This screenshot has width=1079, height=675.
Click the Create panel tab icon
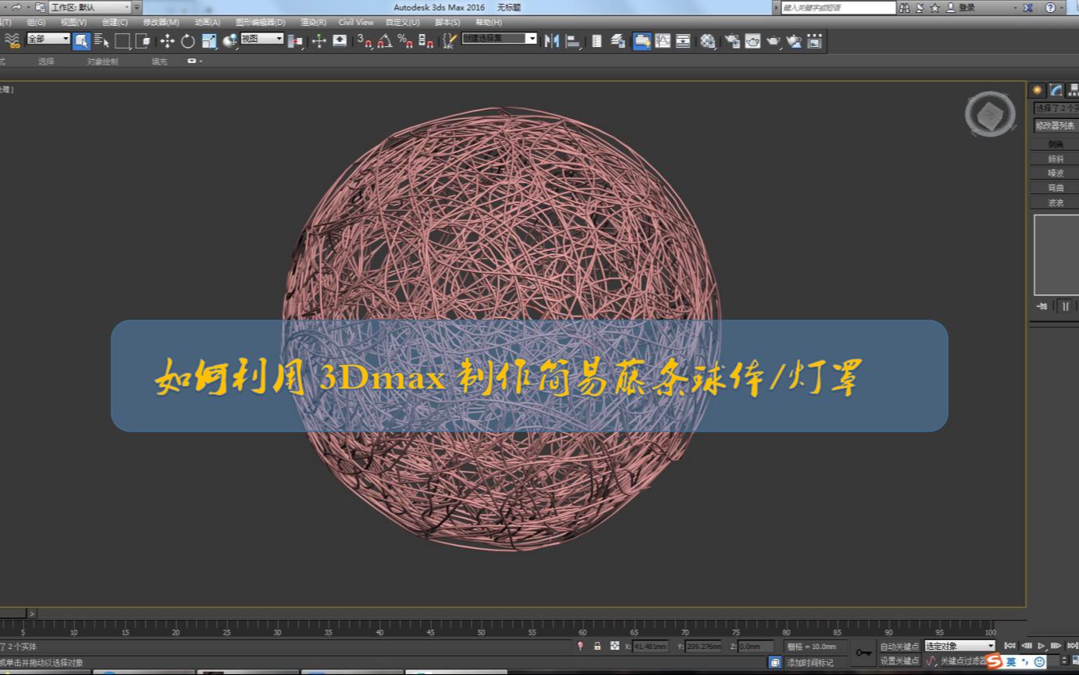[x=1038, y=90]
